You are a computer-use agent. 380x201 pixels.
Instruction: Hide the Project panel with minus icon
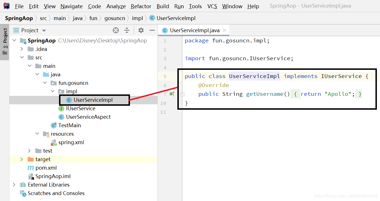point(152,30)
